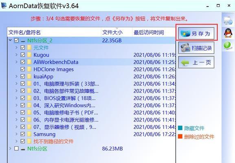
Task: Check the unchecked bottom Ntfs分区 checkbox
Action: coord(16,148)
